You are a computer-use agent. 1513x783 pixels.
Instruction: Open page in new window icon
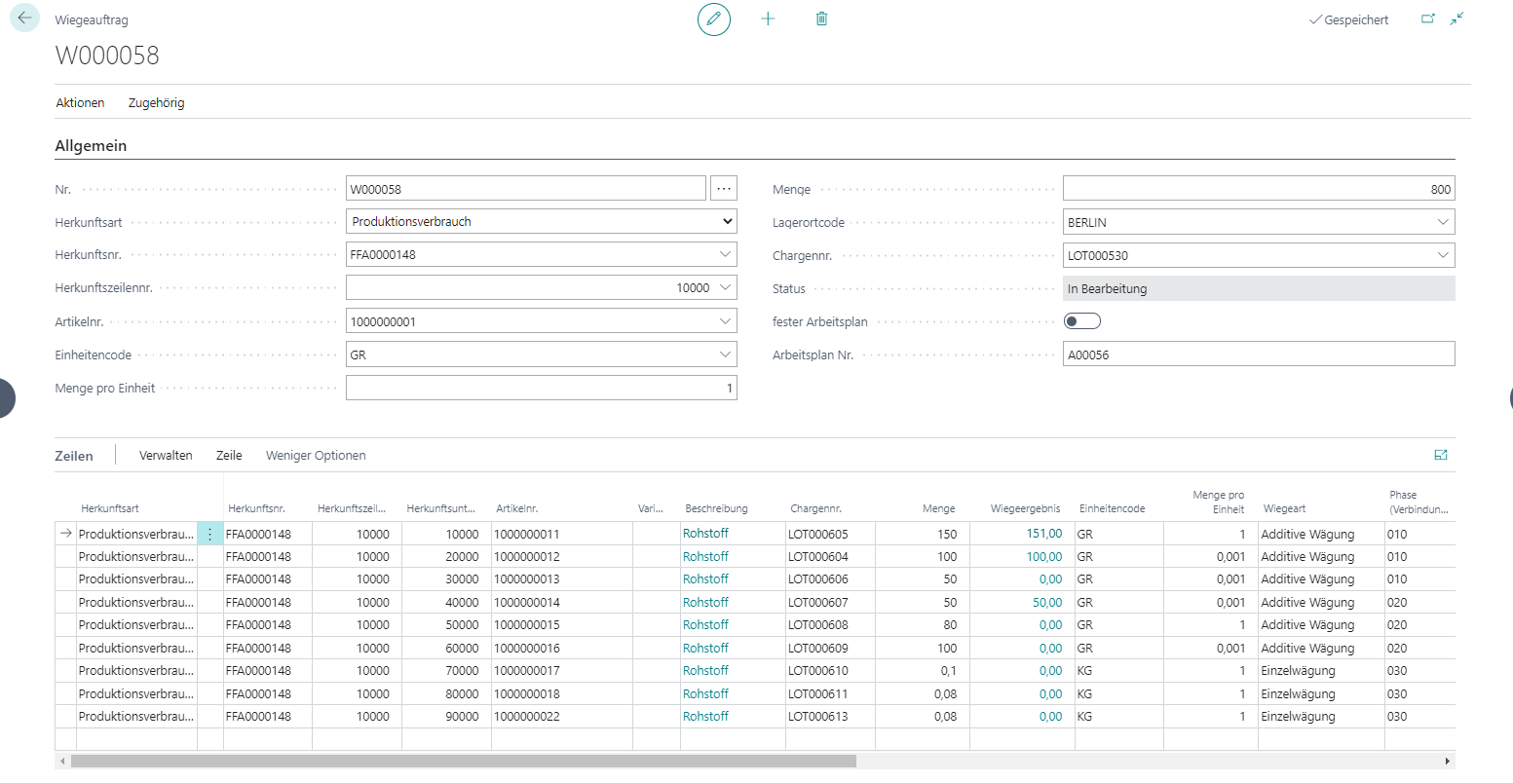(x=1428, y=19)
